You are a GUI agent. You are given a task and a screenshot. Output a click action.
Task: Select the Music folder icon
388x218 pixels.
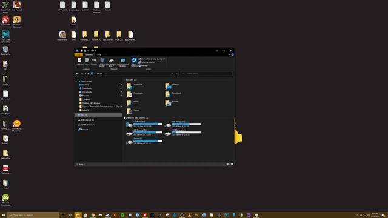(x=129, y=102)
